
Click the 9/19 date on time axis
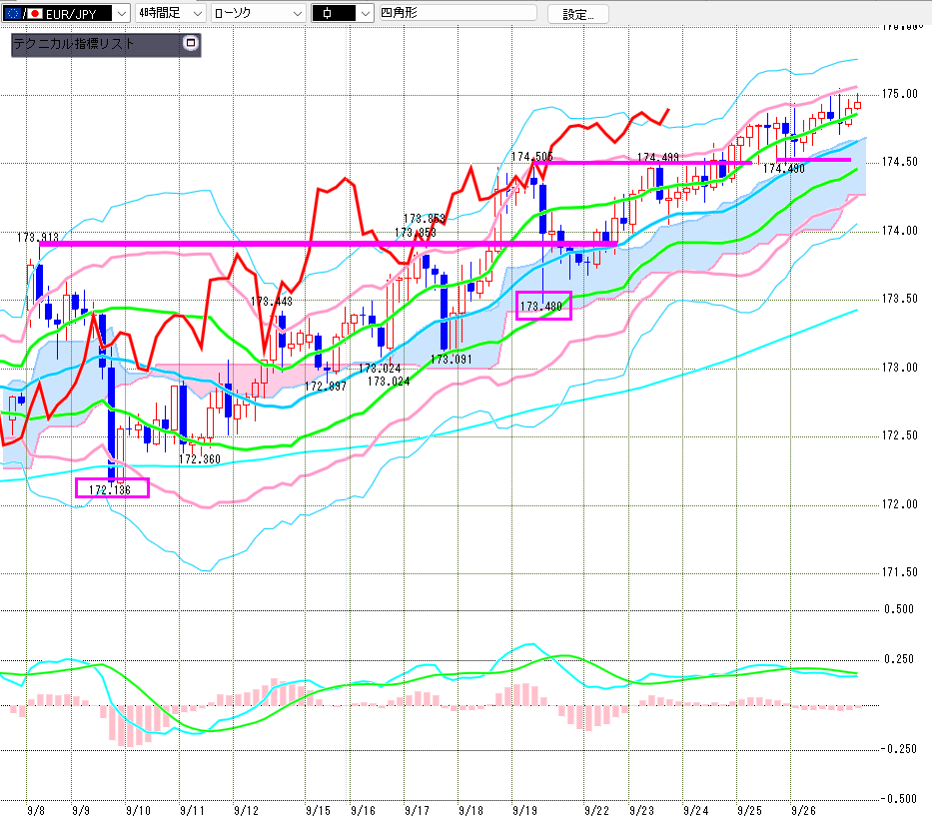[521, 812]
